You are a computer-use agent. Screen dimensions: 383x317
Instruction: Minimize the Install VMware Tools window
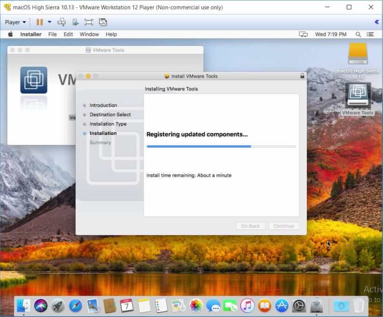[x=88, y=76]
